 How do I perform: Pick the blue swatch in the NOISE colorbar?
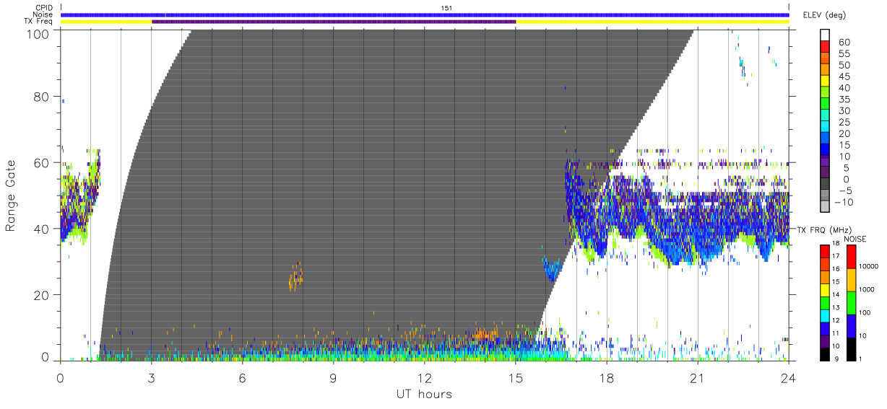[851, 326]
